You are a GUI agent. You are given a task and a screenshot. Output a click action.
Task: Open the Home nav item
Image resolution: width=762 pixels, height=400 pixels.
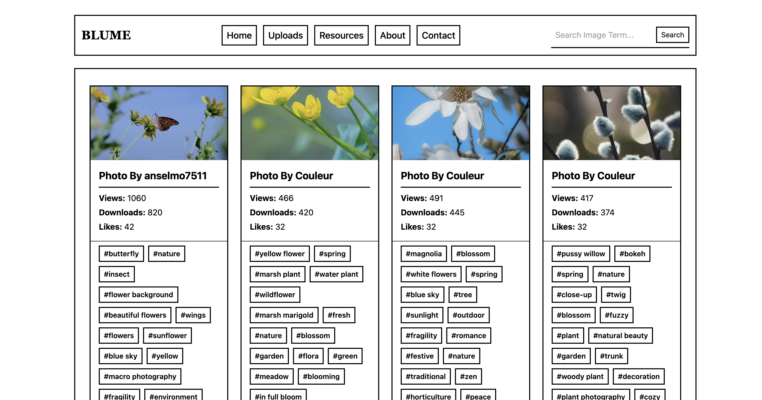(x=239, y=35)
